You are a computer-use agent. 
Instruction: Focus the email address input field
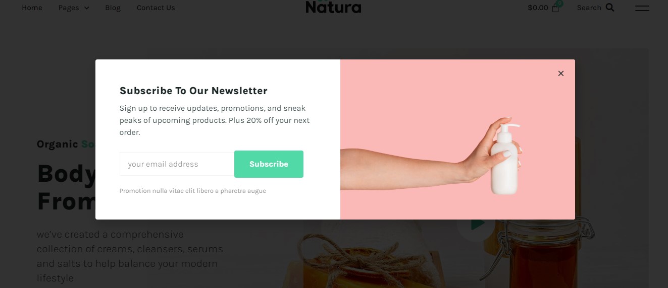(x=177, y=164)
